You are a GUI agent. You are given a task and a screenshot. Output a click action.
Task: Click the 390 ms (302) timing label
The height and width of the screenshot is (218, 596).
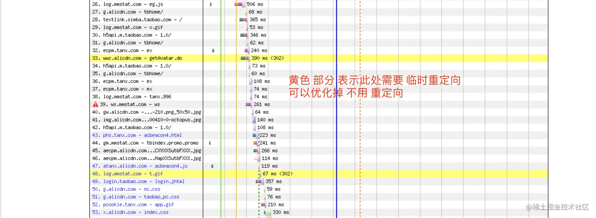tap(268, 58)
